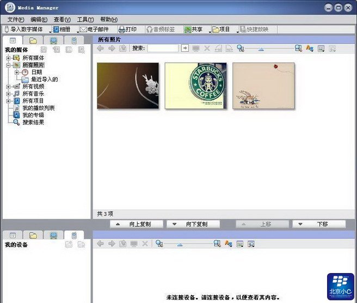Click the zoom-out magnifier in device toolbar

coord(159,244)
